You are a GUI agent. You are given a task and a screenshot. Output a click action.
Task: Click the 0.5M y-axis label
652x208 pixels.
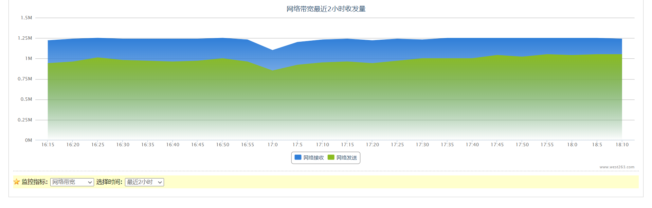[26, 99]
